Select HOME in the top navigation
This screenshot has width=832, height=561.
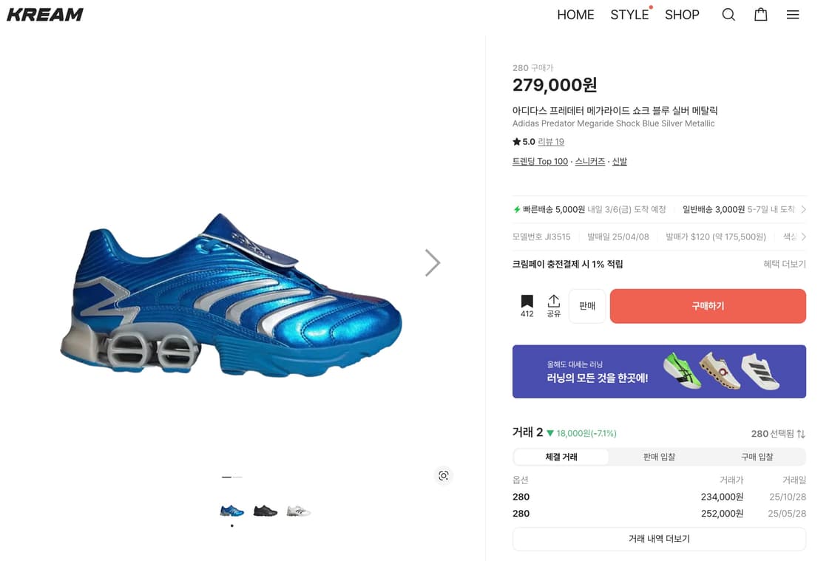tap(575, 14)
